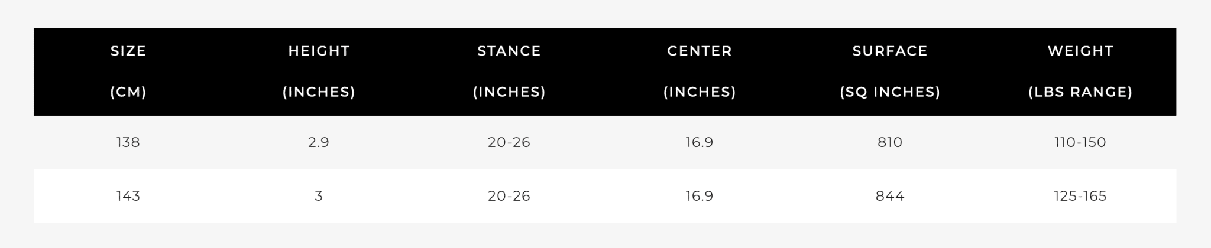
Task: Click the (LBS RANGE) unit label
Action: 1080,92
